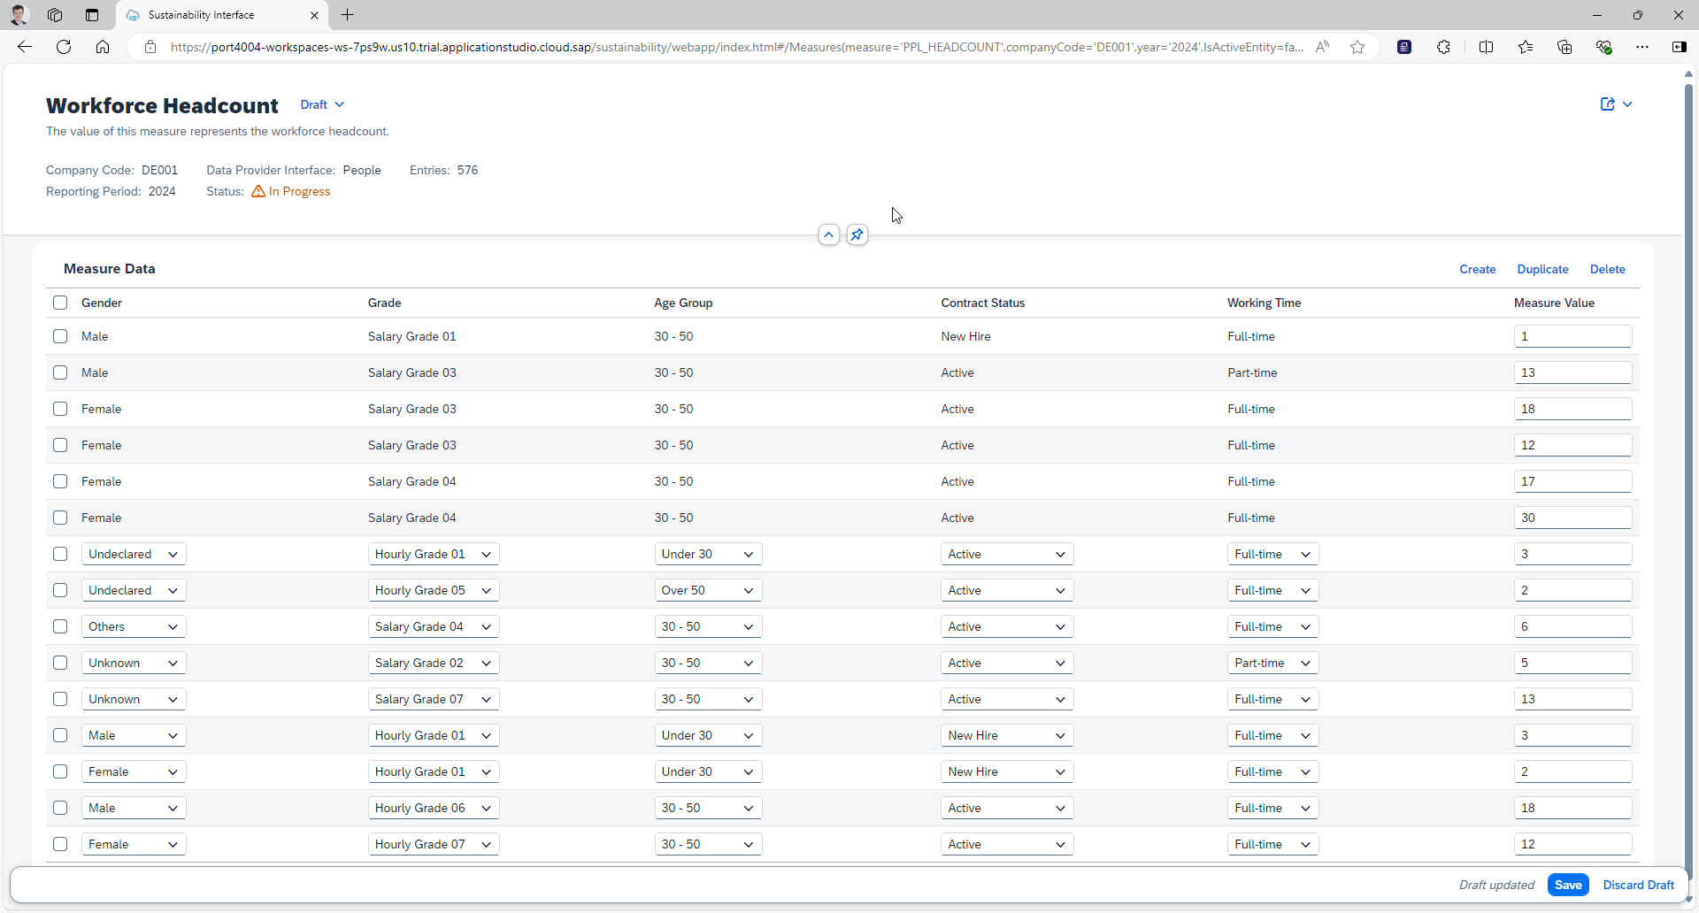The width and height of the screenshot is (1699, 913).
Task: Collapse the header with the up-arrow icon
Action: [828, 234]
